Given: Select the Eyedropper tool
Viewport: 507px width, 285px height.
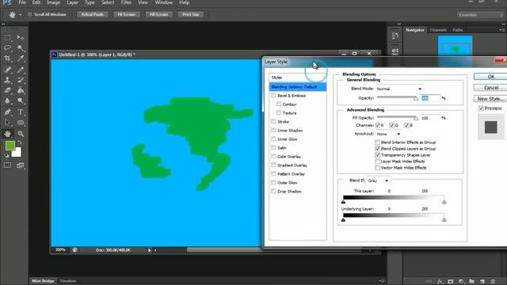Looking at the screenshot, I should (x=21, y=59).
